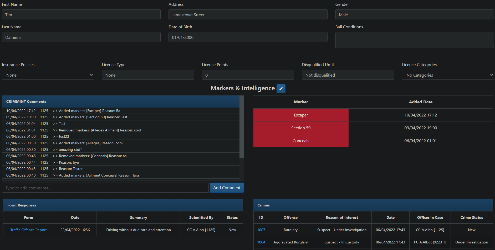Click the Disqualified Until field
Image resolution: width=495 pixels, height=250 pixels.
pos(348,75)
